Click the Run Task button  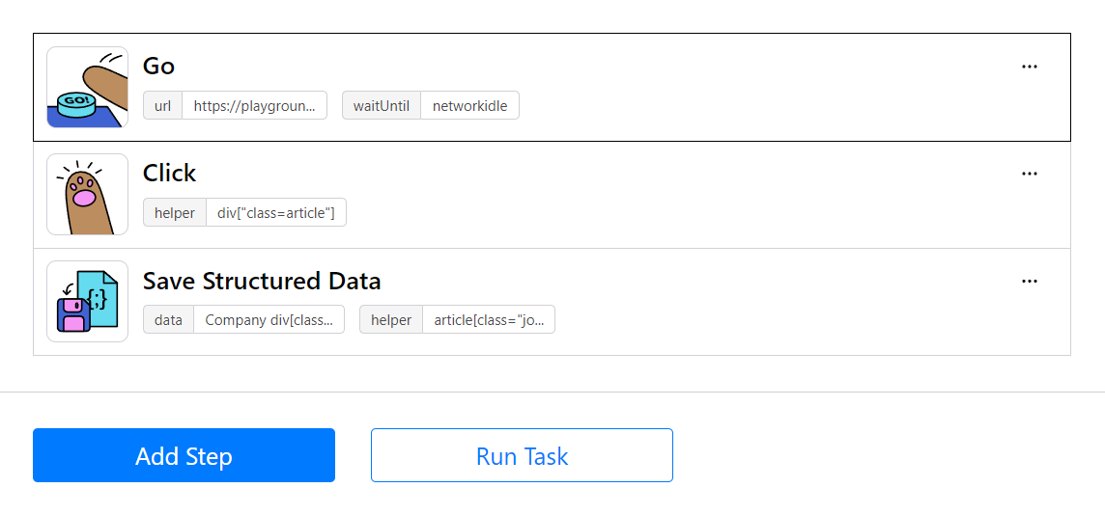(523, 455)
